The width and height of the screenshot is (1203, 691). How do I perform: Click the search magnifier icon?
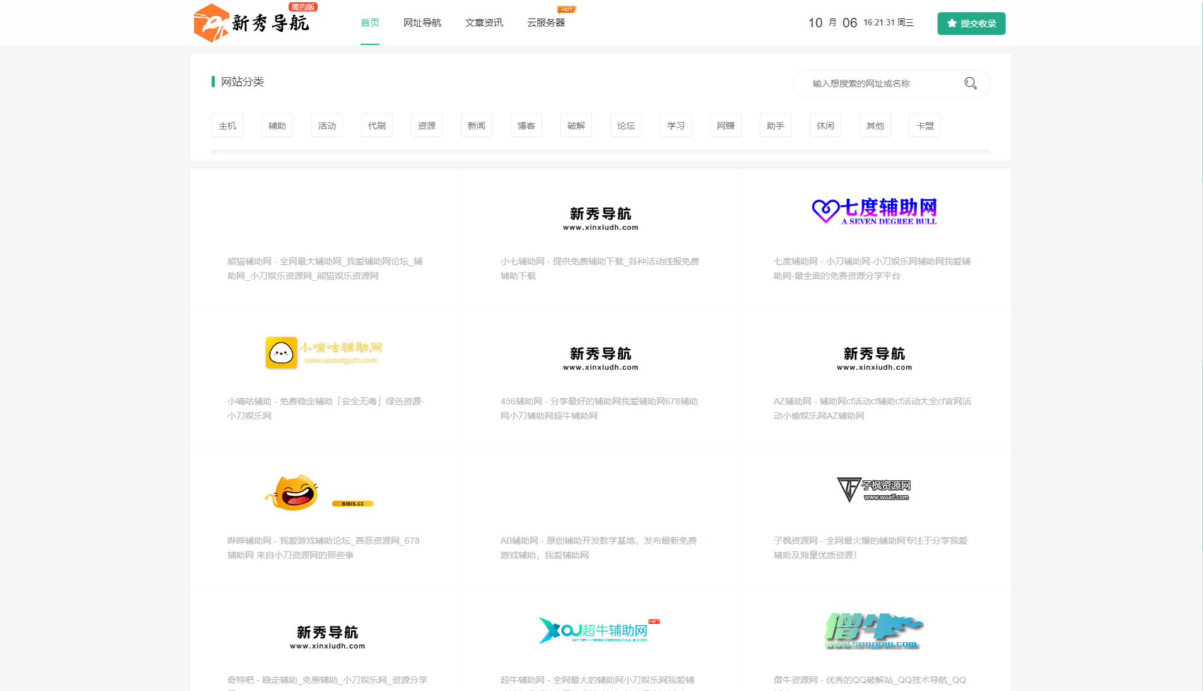click(970, 83)
